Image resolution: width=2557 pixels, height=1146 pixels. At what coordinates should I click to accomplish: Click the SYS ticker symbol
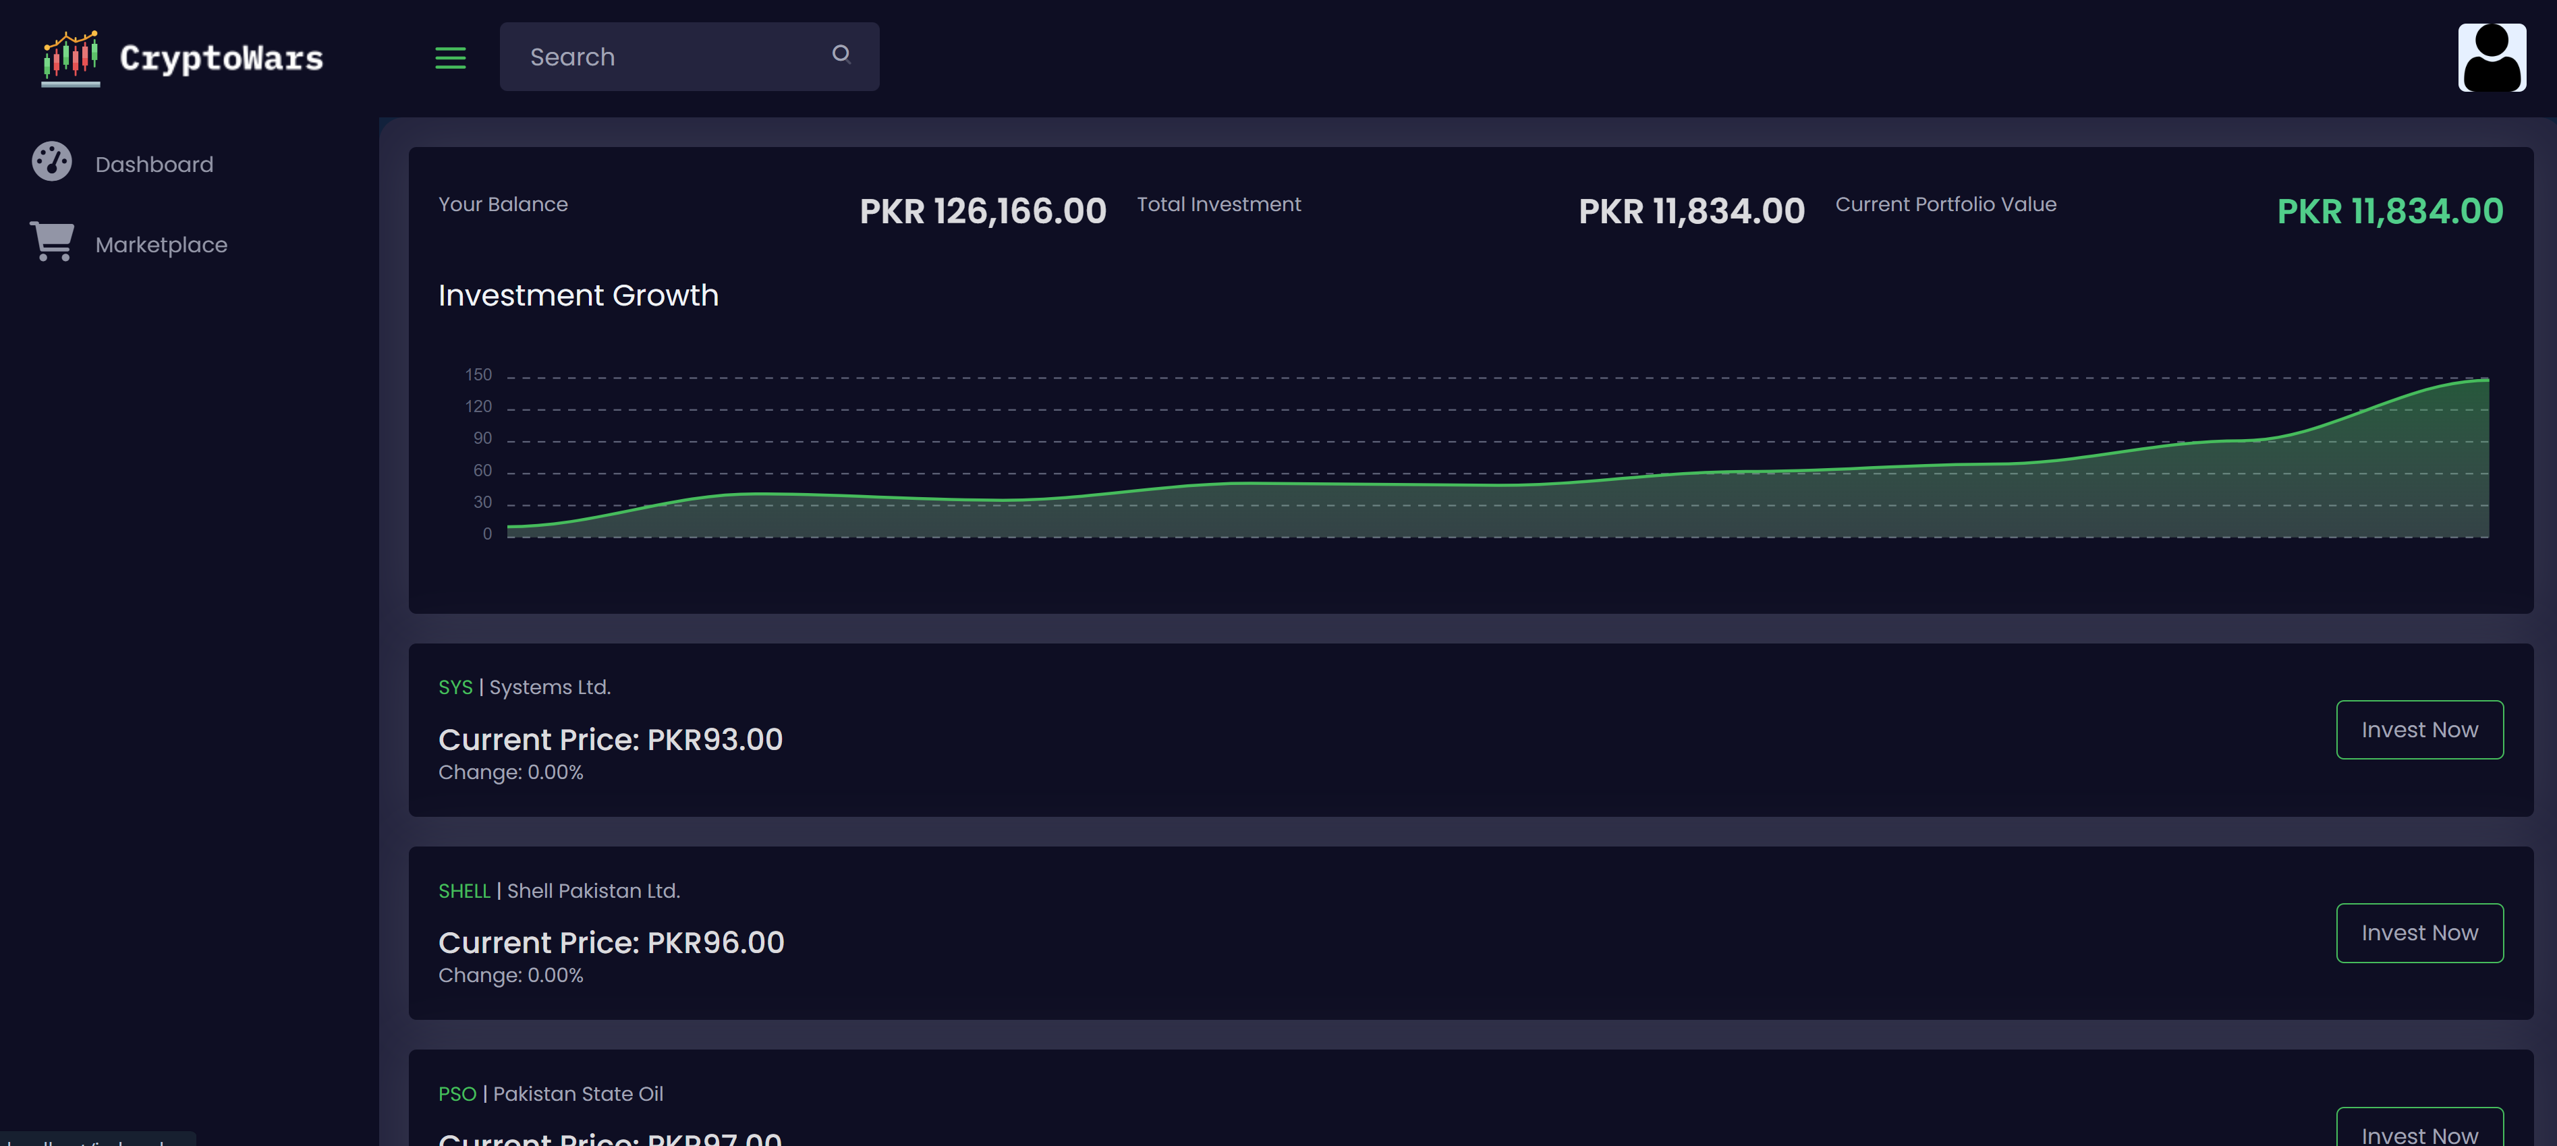pos(455,687)
